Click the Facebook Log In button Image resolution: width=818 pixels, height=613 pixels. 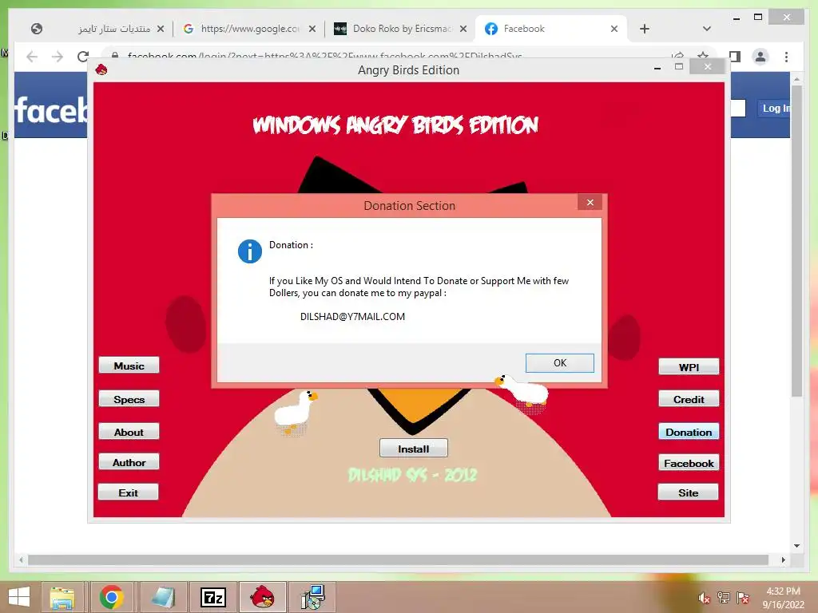(774, 108)
